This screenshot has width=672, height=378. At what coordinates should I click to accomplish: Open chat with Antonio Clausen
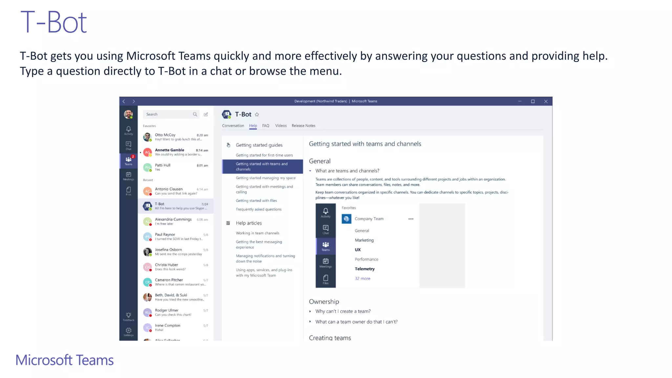click(176, 191)
